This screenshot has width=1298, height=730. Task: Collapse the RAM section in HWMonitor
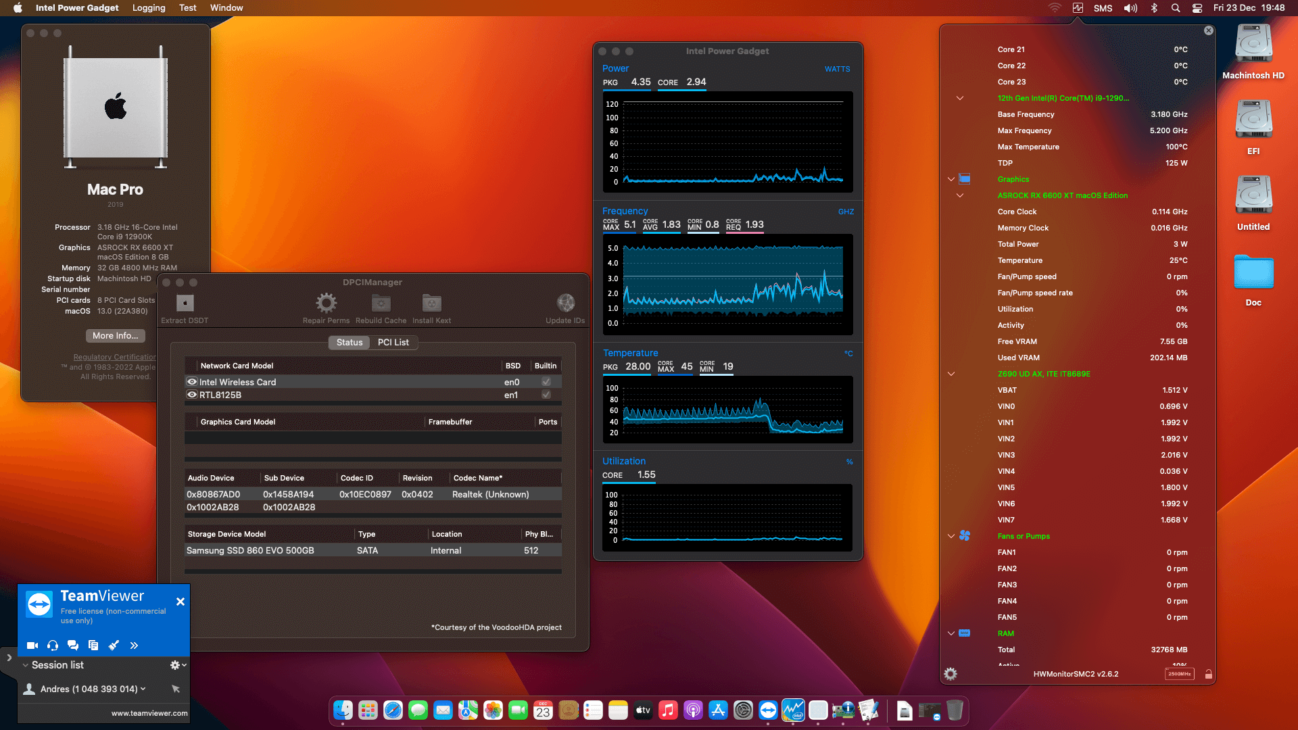point(951,633)
